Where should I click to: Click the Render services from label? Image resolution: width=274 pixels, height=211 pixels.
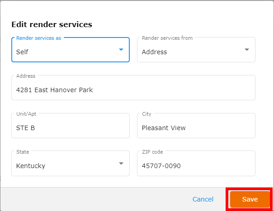tap(167, 38)
